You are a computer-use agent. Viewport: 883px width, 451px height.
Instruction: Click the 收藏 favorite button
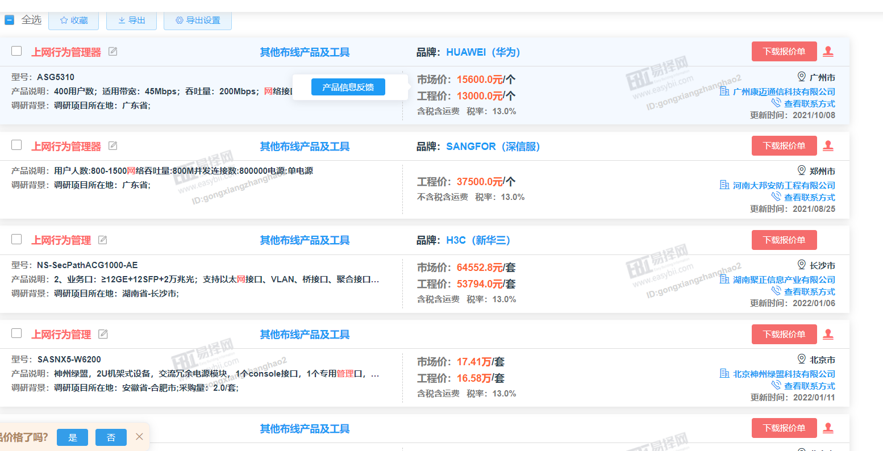coord(74,20)
